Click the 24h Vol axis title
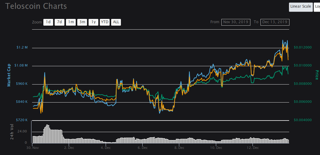This screenshot has height=155, width=320. [12, 132]
